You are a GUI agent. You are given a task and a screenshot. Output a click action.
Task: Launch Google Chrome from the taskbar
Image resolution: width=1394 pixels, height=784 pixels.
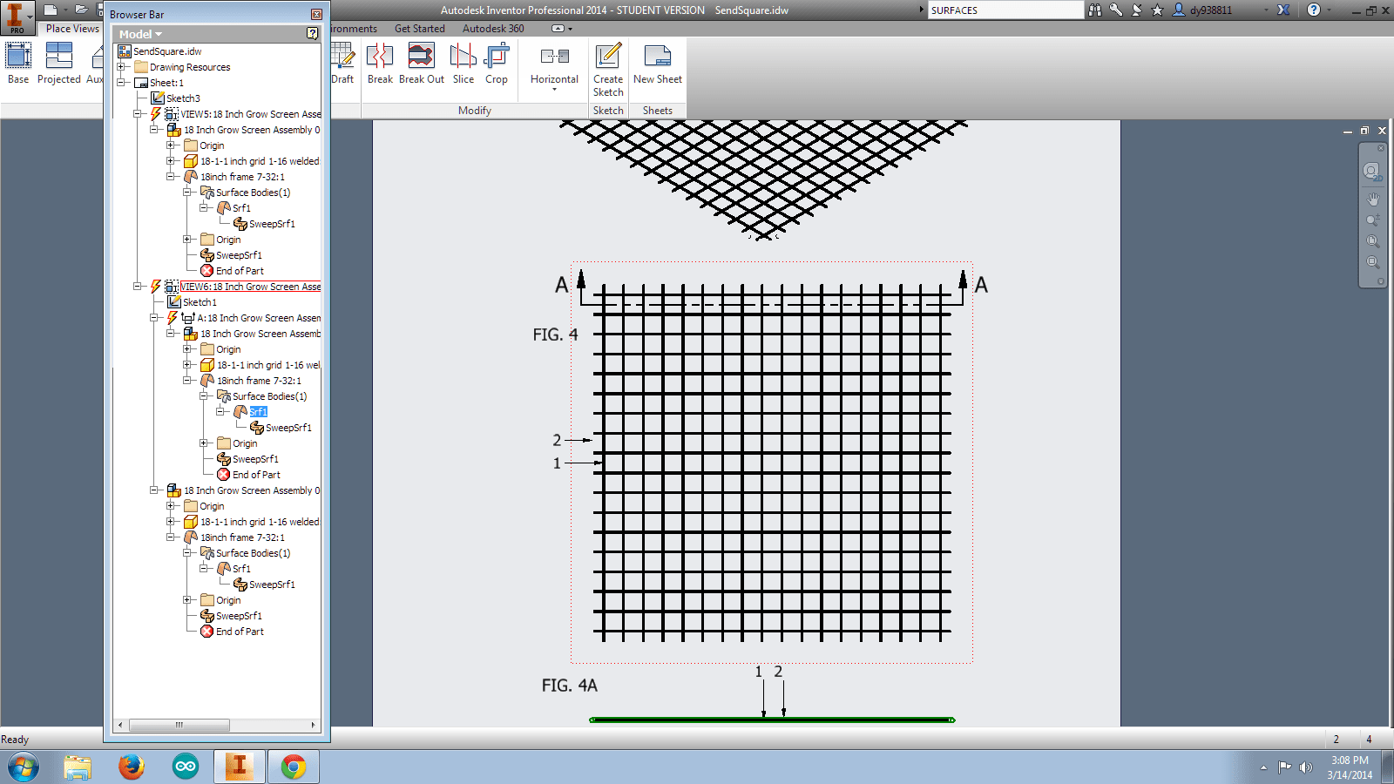(x=293, y=767)
